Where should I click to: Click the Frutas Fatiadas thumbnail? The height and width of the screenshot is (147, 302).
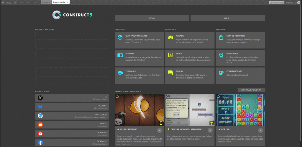click(139, 110)
